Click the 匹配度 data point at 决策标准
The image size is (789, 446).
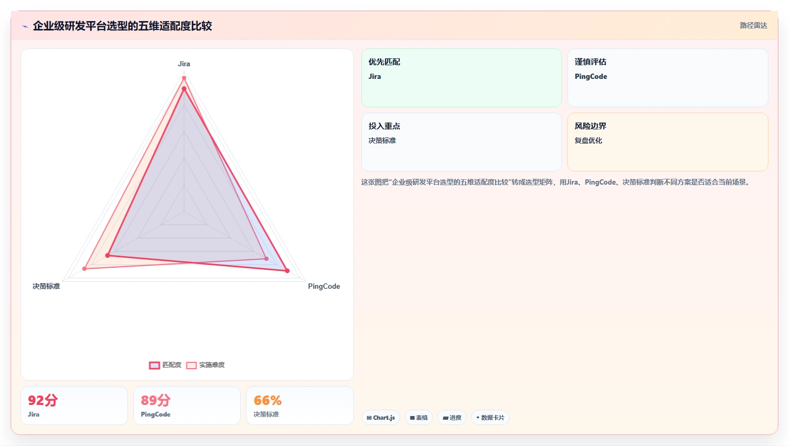point(107,256)
